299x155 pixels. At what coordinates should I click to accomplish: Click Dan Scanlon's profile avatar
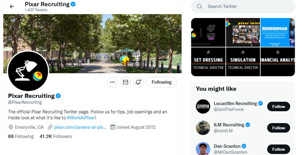click(x=203, y=149)
